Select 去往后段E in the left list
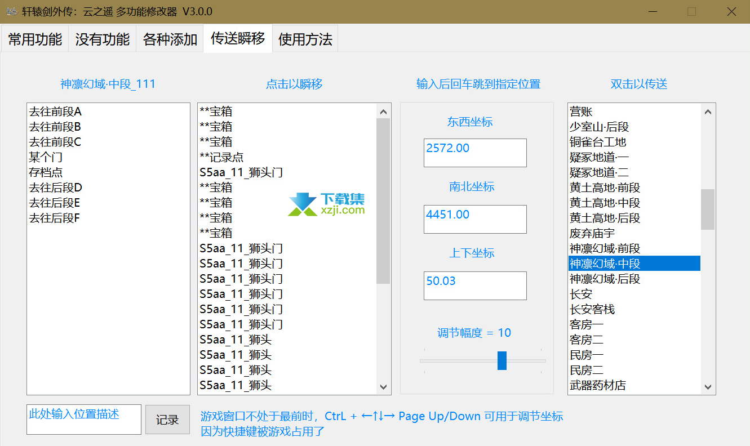The image size is (750, 446). [109, 203]
